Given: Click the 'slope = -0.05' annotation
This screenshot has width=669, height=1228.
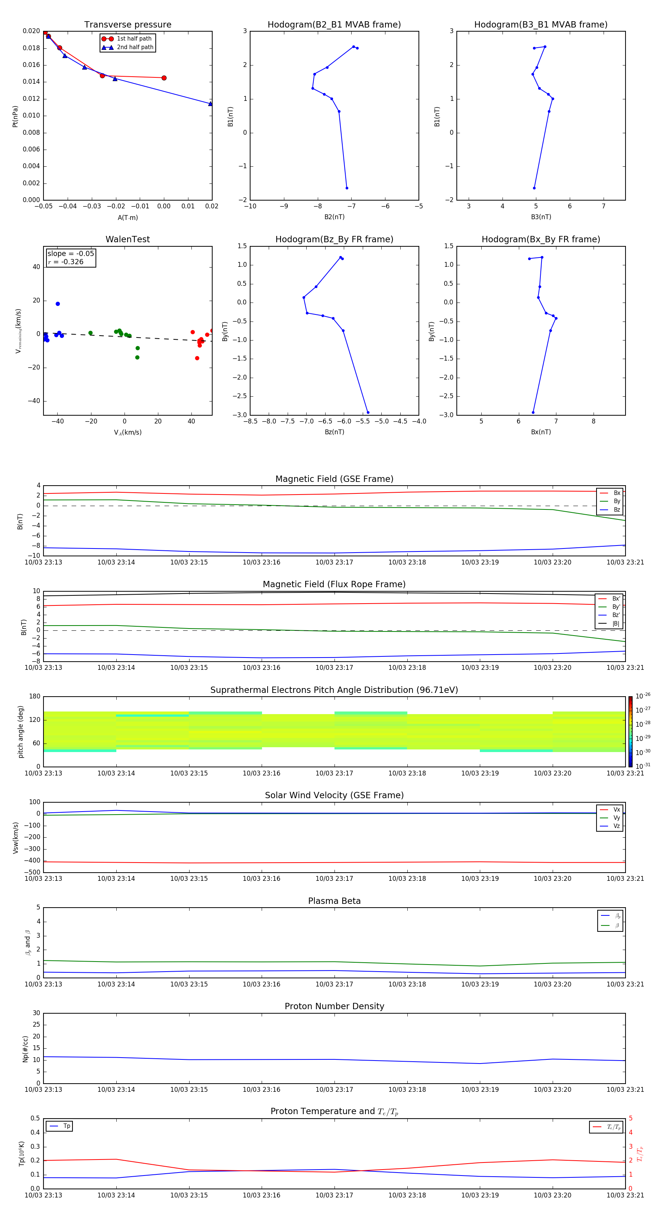Looking at the screenshot, I should click(71, 254).
